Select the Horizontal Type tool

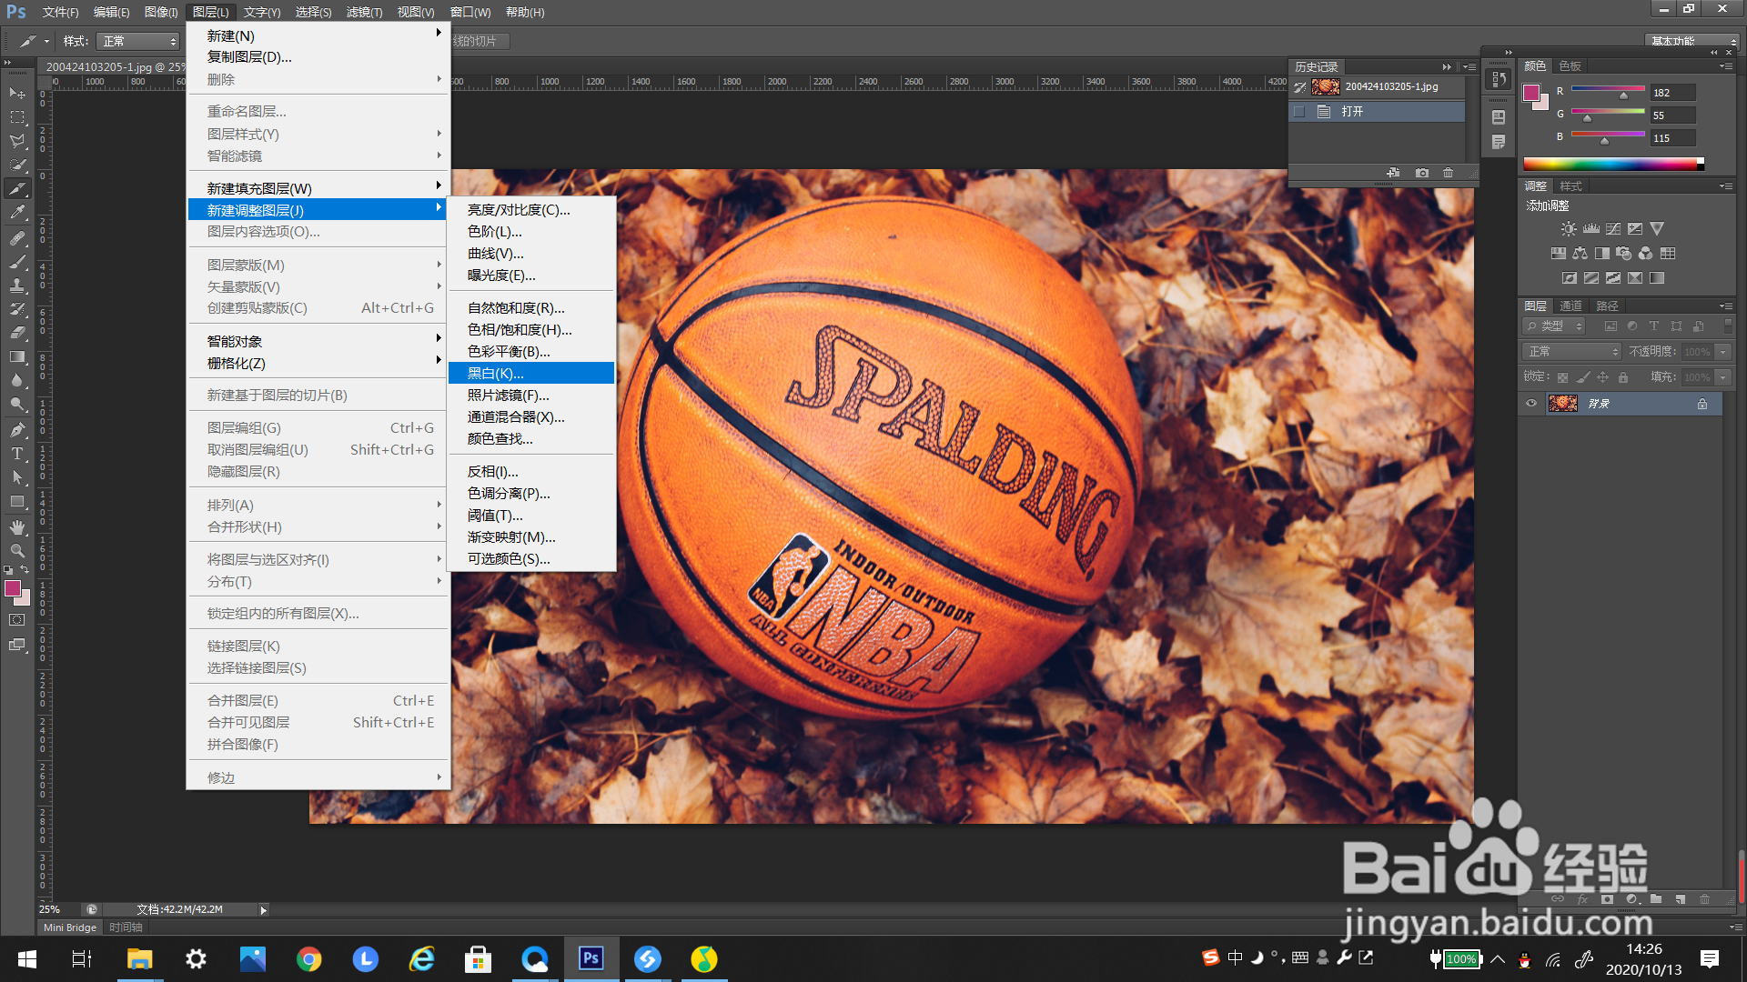(x=17, y=453)
